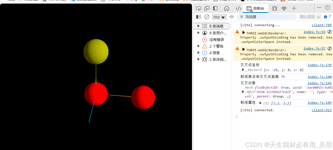Click Copilot explain icon beside index.js:57
This screenshot has width=333, height=150.
(x=329, y=48)
